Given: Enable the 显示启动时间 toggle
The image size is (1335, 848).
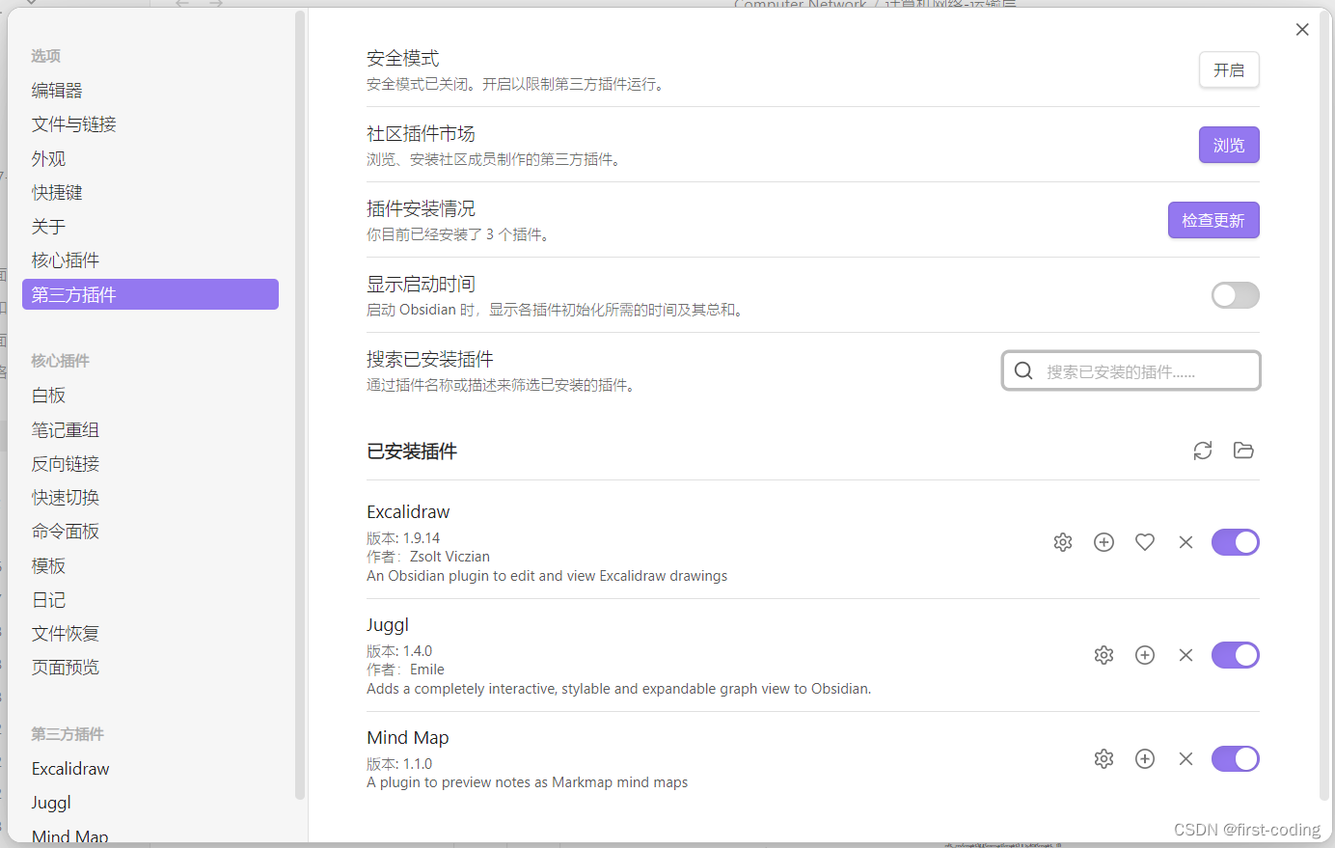Looking at the screenshot, I should 1235,295.
